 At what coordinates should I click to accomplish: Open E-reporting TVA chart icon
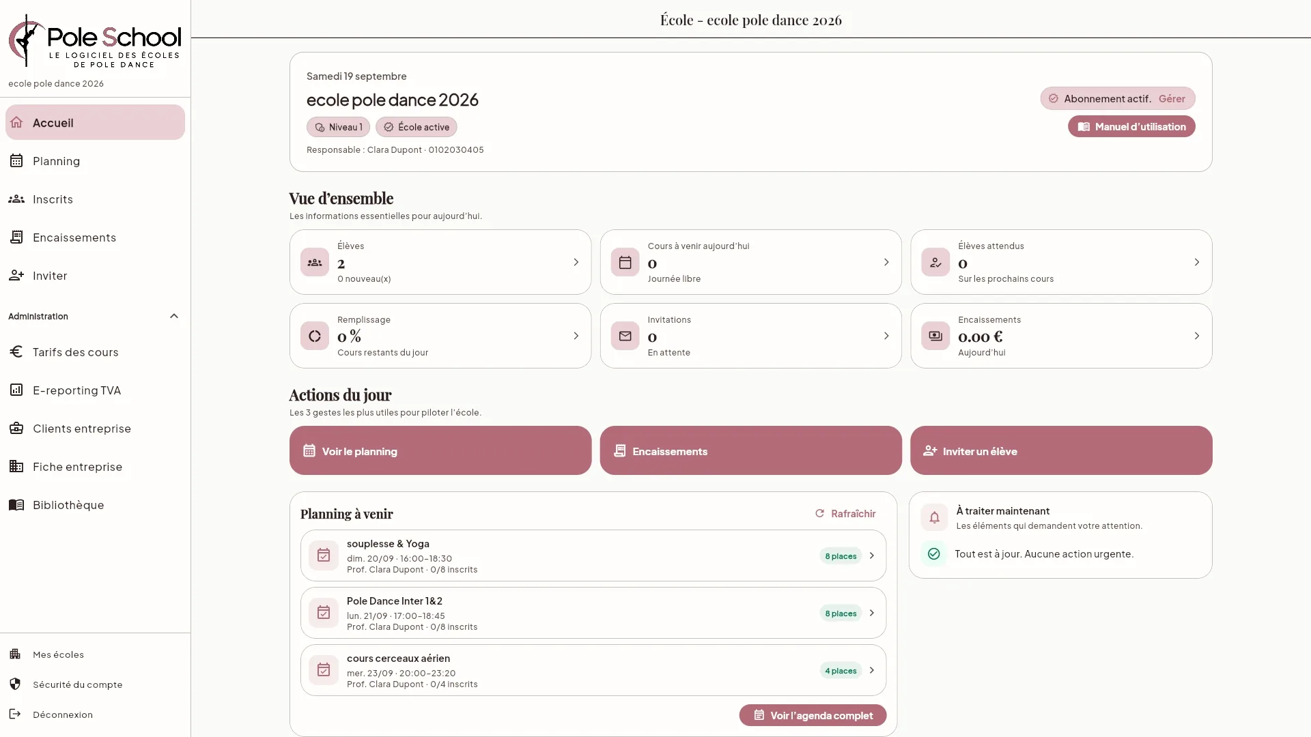(16, 390)
